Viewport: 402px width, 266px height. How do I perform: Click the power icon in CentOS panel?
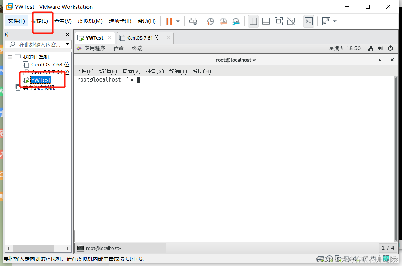coord(390,48)
